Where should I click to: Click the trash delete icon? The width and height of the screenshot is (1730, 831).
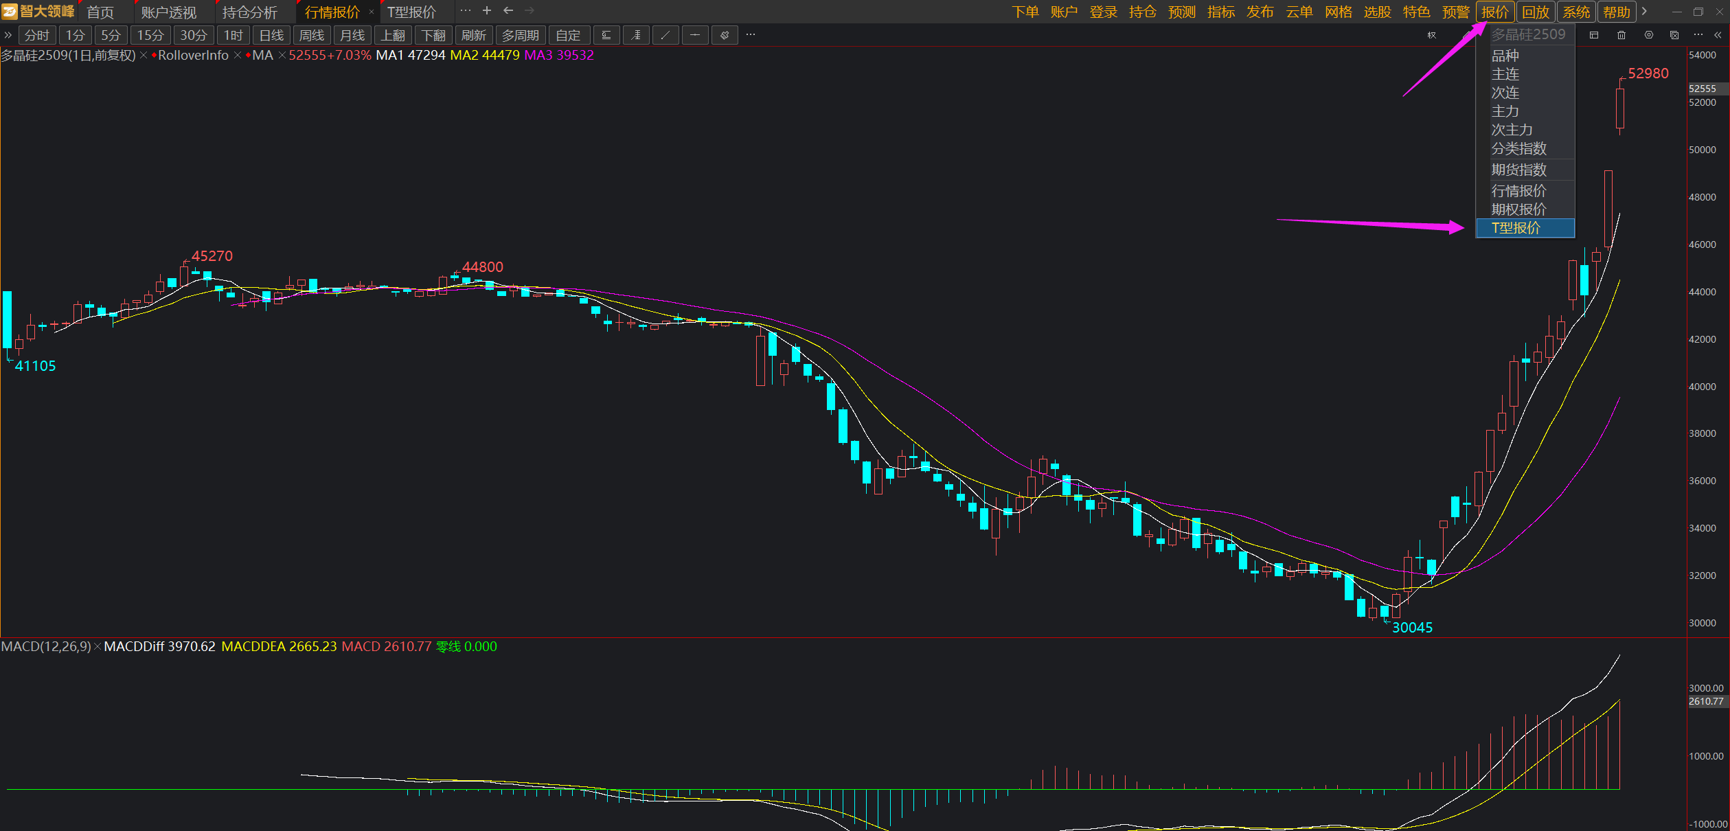pyautogui.click(x=1621, y=35)
